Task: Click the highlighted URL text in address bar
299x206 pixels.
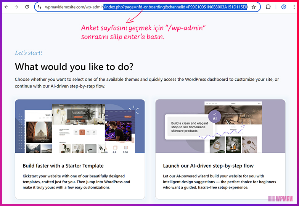Action: 175,7
